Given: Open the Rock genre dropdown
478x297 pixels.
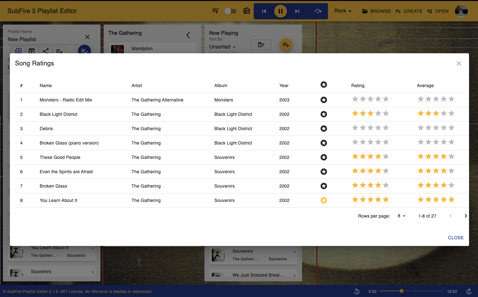Looking at the screenshot, I should click(343, 11).
